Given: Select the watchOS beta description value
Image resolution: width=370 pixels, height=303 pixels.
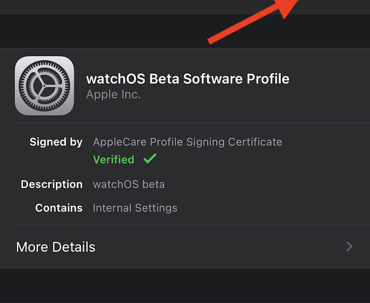Looking at the screenshot, I should [x=129, y=184].
